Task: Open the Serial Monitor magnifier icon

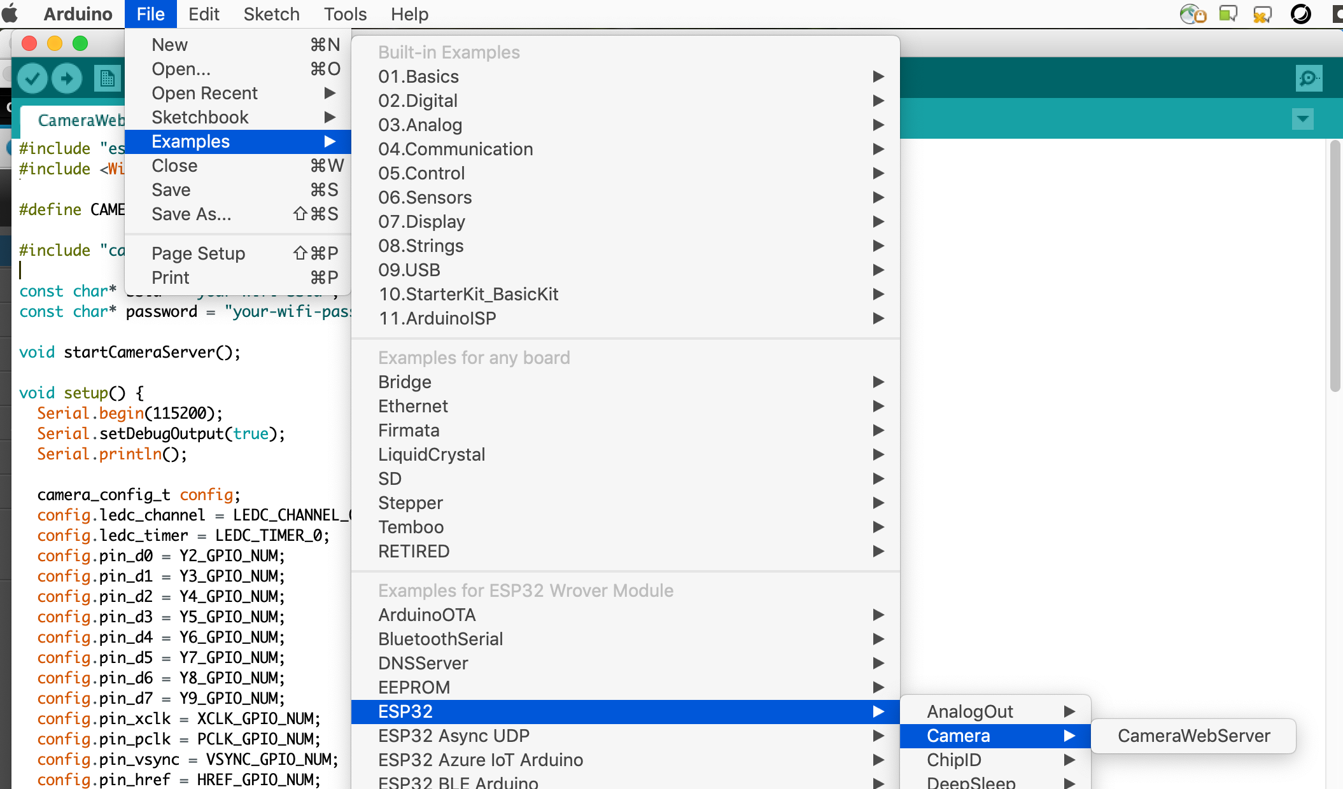Action: [1309, 78]
